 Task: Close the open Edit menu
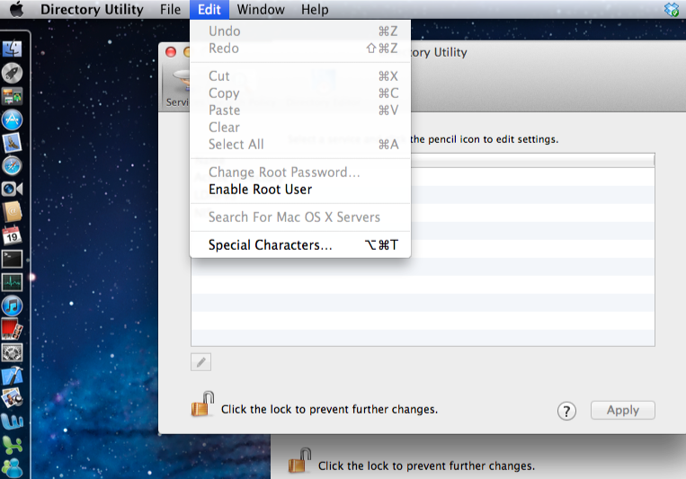click(x=209, y=9)
